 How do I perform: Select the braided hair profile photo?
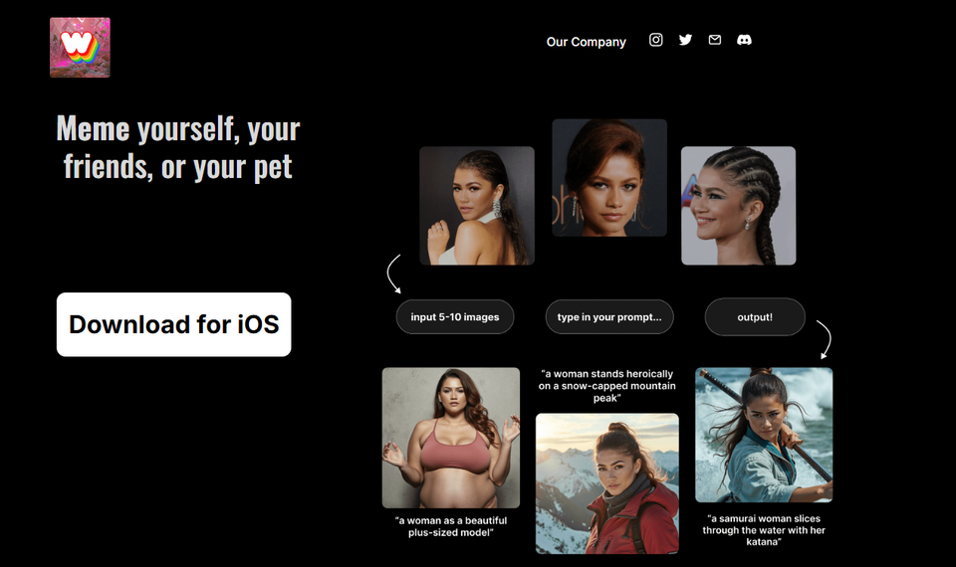click(x=738, y=206)
